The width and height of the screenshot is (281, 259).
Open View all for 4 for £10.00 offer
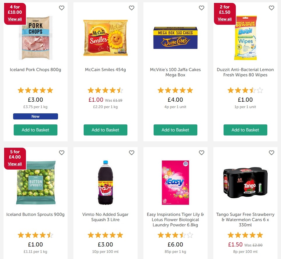pos(15,19)
